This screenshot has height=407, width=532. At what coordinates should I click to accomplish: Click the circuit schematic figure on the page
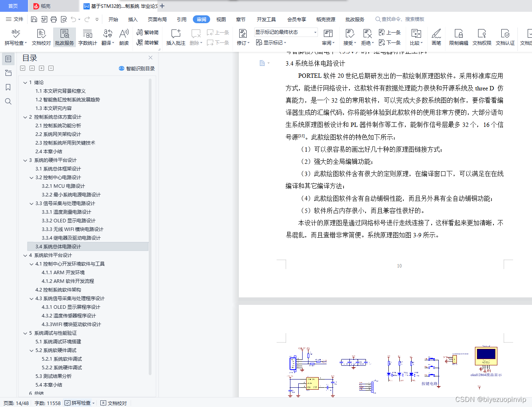click(395, 371)
